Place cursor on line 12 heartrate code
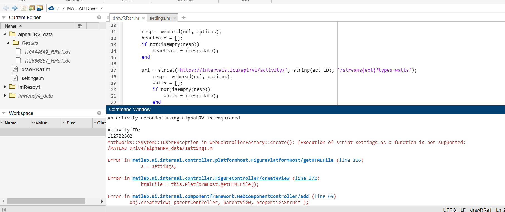Viewport: 505px width, 212px height. 162,38
